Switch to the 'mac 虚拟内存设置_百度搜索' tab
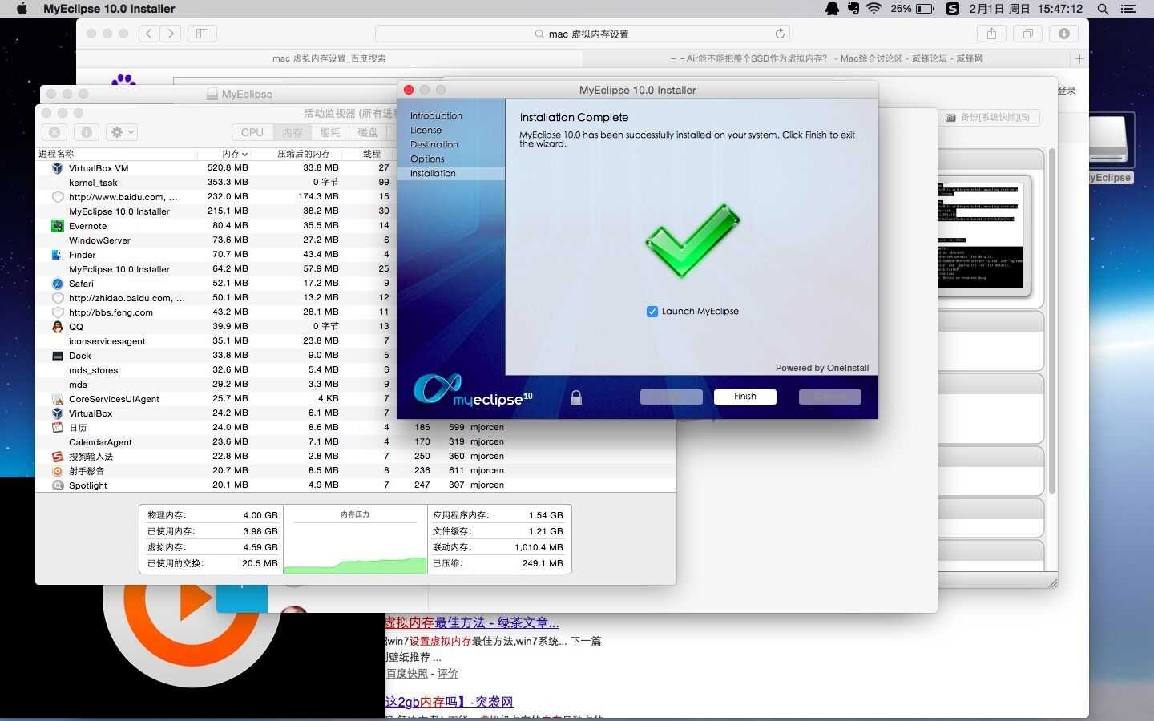This screenshot has width=1154, height=721. point(329,58)
